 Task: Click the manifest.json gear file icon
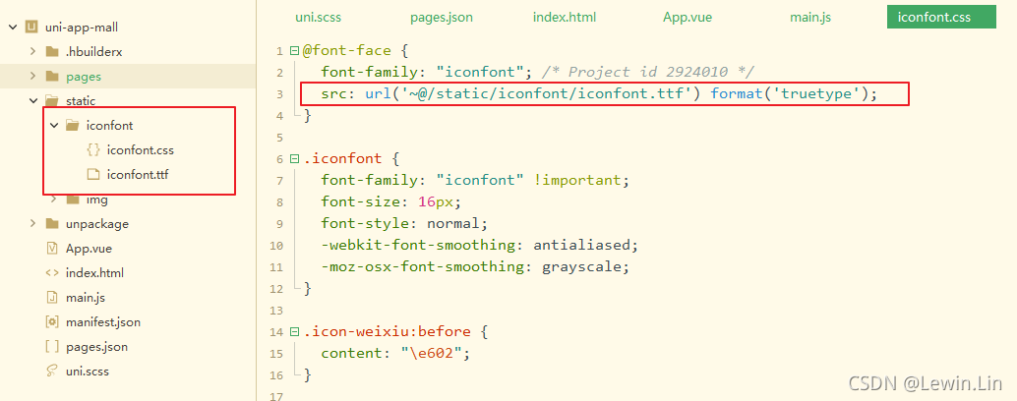(52, 322)
